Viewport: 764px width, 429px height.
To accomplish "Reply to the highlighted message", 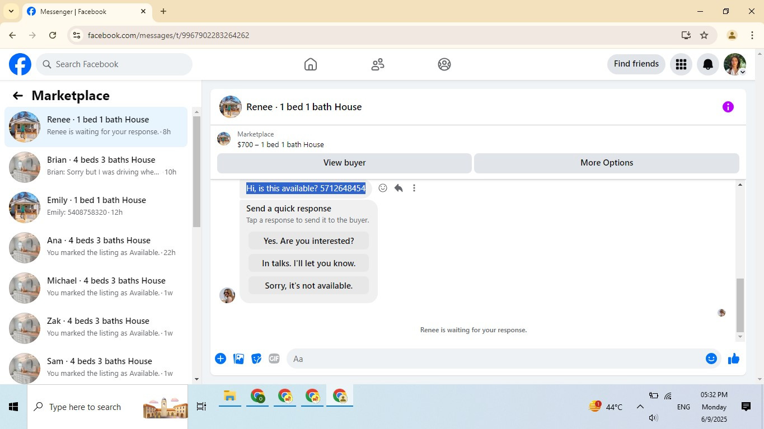I will tap(399, 188).
